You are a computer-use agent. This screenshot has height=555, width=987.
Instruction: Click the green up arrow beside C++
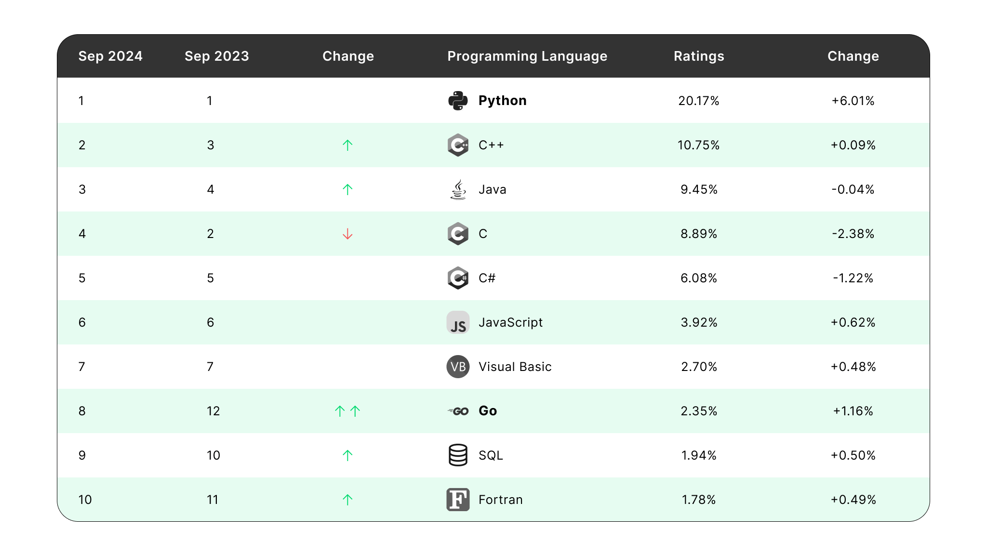[x=347, y=145]
